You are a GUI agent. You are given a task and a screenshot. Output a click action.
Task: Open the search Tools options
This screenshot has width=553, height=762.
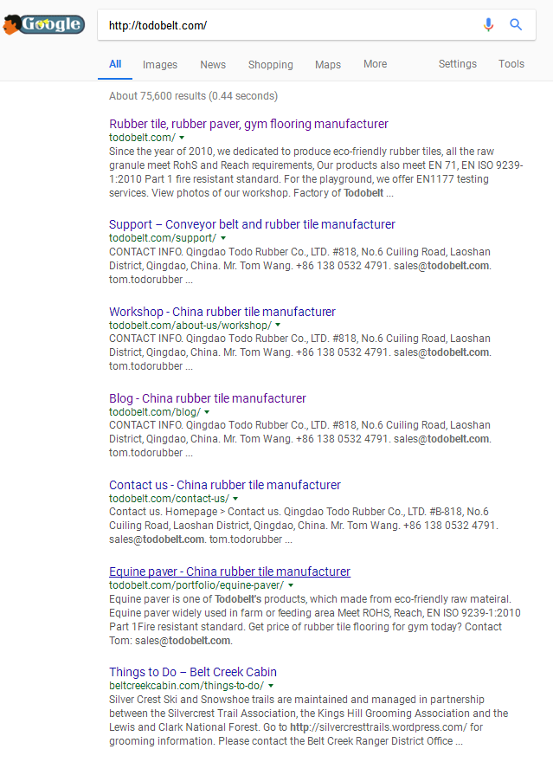tap(511, 64)
